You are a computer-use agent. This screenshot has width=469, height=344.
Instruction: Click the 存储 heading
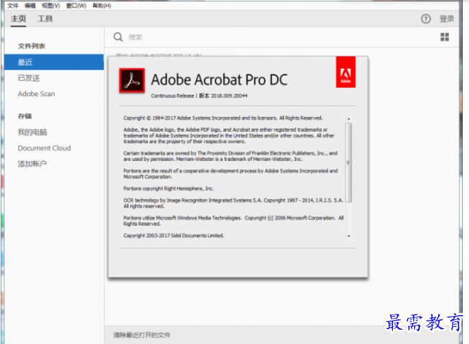pyautogui.click(x=25, y=116)
